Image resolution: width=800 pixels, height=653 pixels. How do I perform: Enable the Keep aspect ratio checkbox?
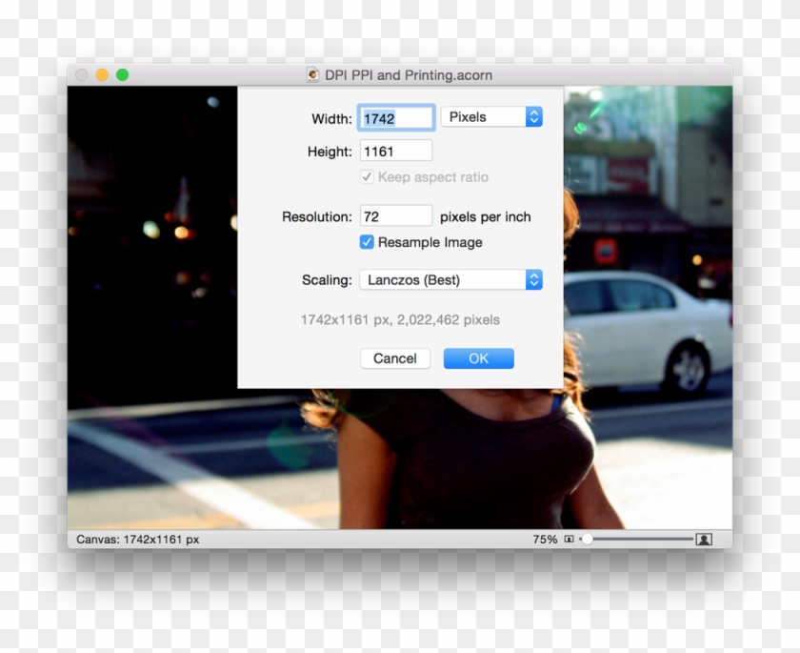click(368, 177)
